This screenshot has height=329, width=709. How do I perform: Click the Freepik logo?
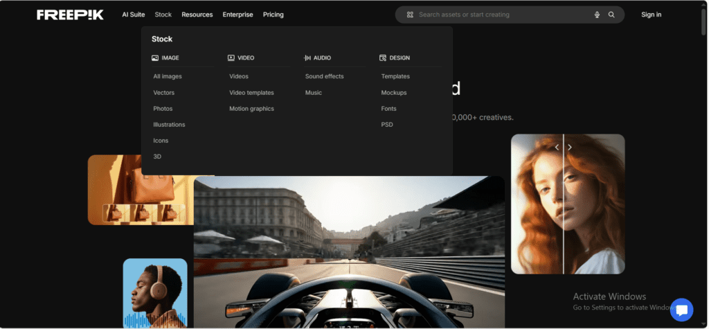pyautogui.click(x=70, y=15)
